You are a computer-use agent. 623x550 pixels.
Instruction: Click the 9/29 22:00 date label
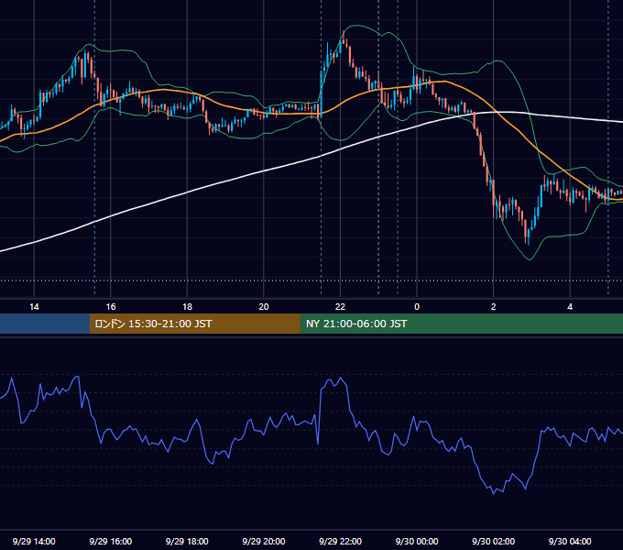pos(340,541)
